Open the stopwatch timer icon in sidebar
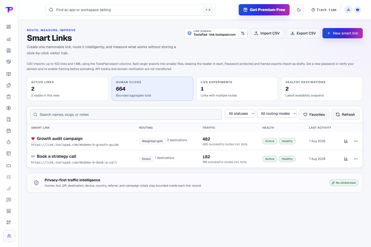Screen dimensions: 371x247 point(9,142)
